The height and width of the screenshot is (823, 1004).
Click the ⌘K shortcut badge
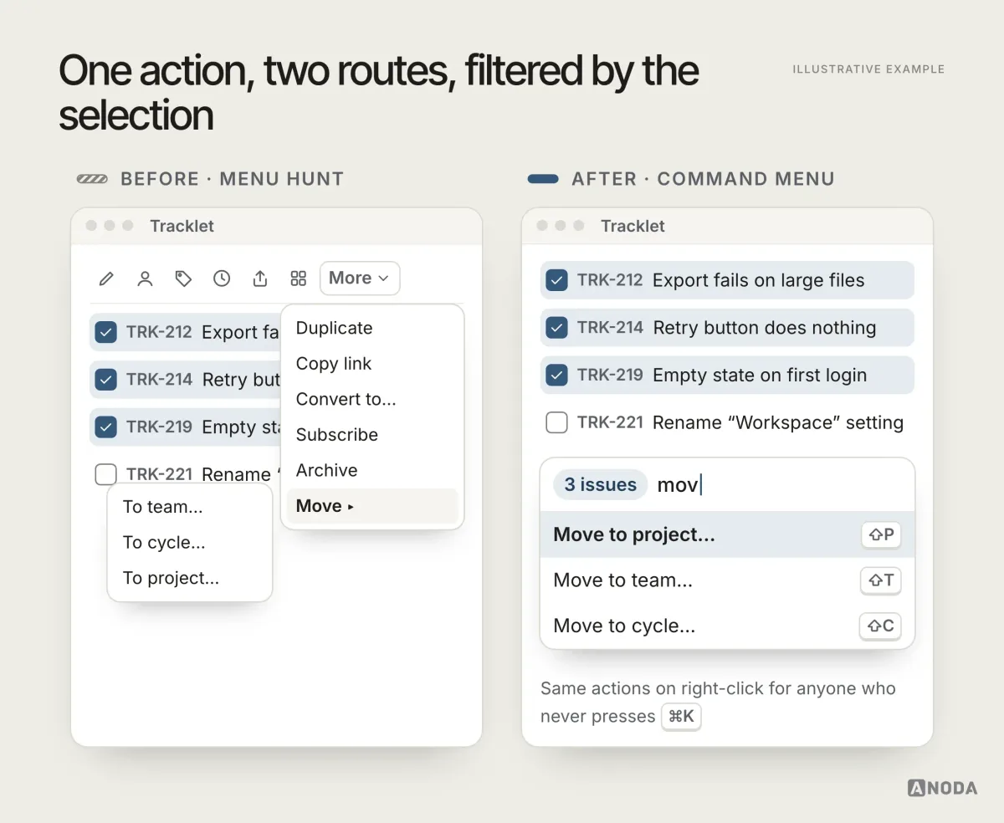point(681,717)
